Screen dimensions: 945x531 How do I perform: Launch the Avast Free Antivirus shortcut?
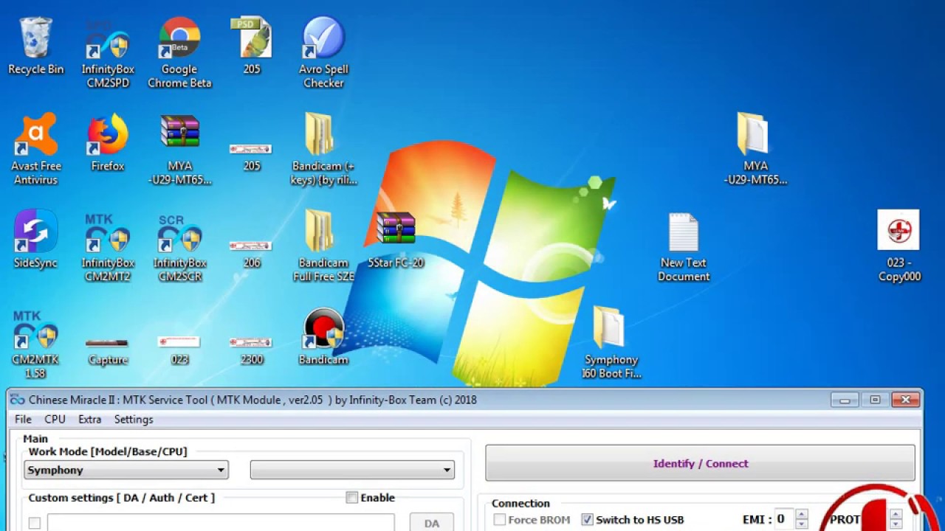pos(35,150)
